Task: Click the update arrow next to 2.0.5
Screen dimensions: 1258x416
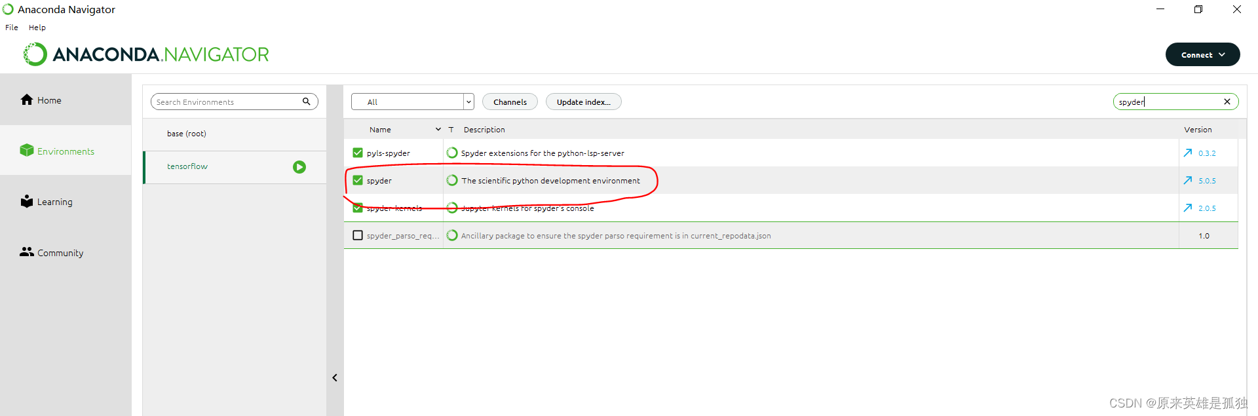Action: (x=1188, y=208)
